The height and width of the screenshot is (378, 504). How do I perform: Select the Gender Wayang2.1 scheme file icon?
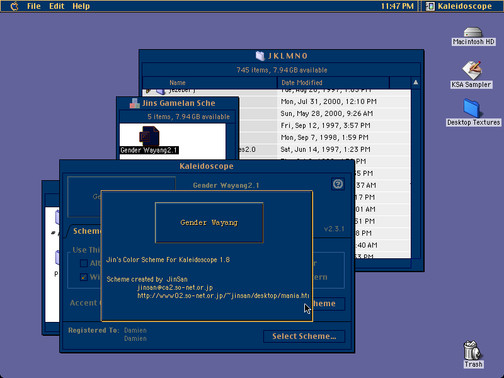pos(149,136)
